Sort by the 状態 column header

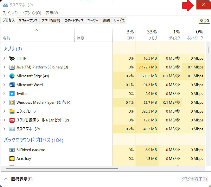pos(93,35)
